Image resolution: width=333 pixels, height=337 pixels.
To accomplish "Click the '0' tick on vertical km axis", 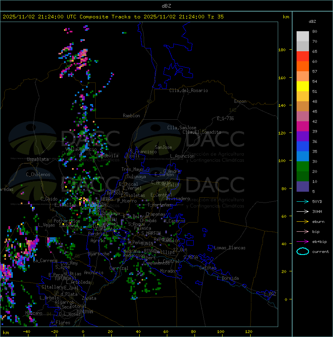I will [x=286, y=300].
